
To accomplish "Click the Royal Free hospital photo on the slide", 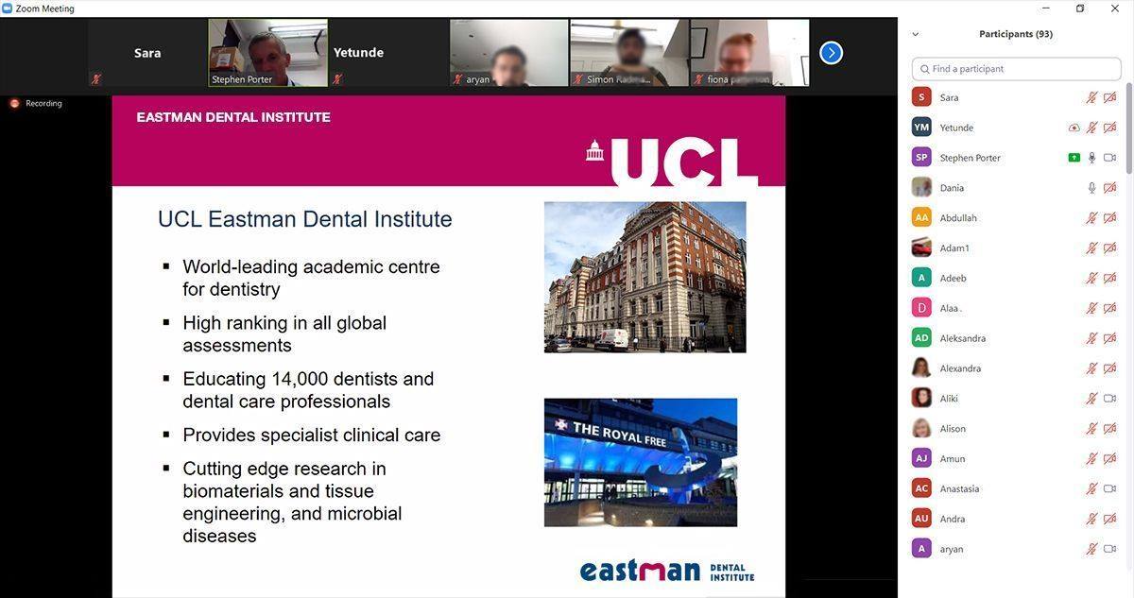I will tap(641, 462).
